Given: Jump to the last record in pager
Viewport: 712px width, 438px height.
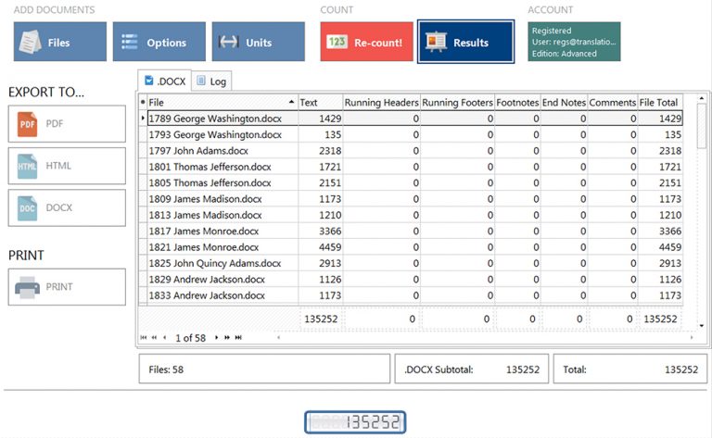Looking at the screenshot, I should pyautogui.click(x=238, y=338).
